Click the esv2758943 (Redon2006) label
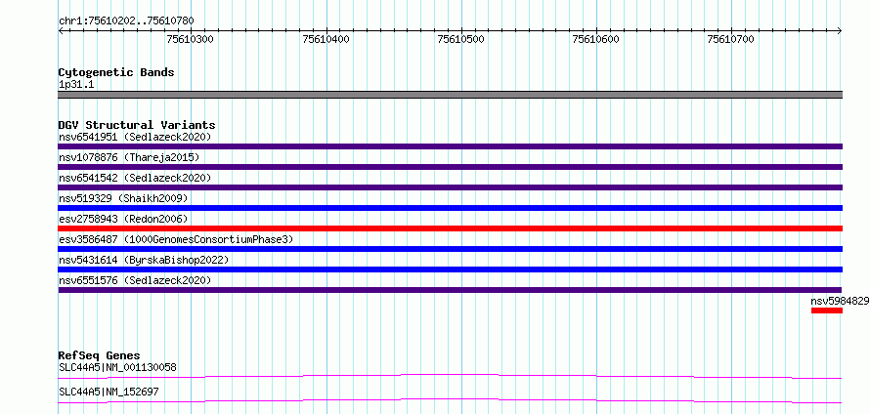The image size is (870, 414). (123, 219)
